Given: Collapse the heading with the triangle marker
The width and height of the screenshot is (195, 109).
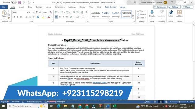Looking at the screenshot, I should pyautogui.click(x=62, y=41).
